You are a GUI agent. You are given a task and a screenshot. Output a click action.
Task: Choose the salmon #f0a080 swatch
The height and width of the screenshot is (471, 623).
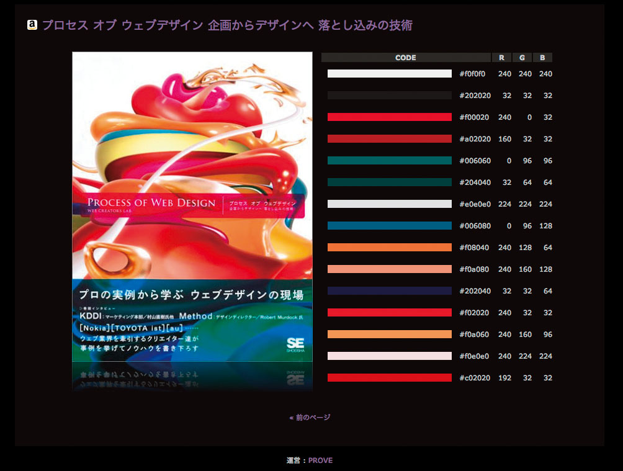coord(389,269)
